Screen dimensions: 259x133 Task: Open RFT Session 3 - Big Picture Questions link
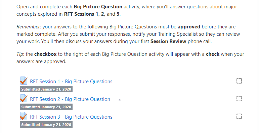[71, 117]
